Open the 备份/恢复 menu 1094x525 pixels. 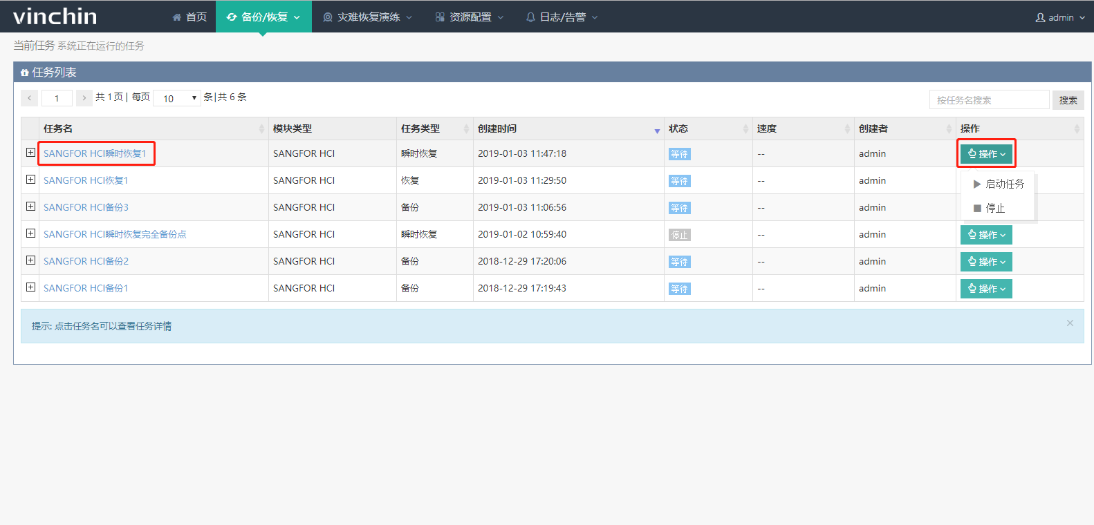tap(263, 17)
